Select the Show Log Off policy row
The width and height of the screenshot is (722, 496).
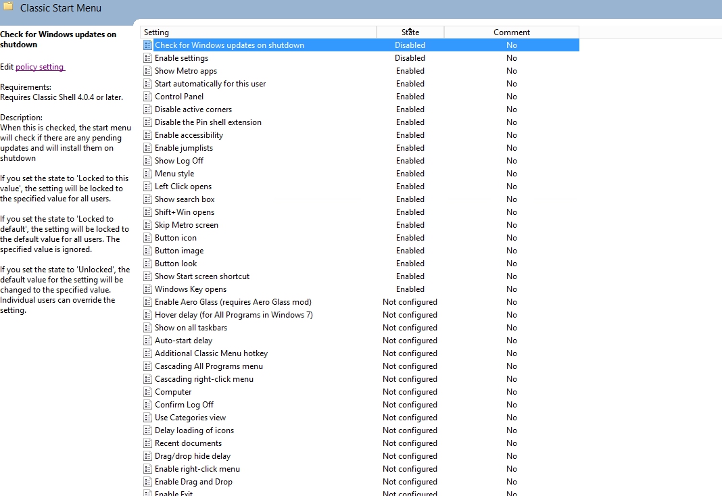(179, 161)
